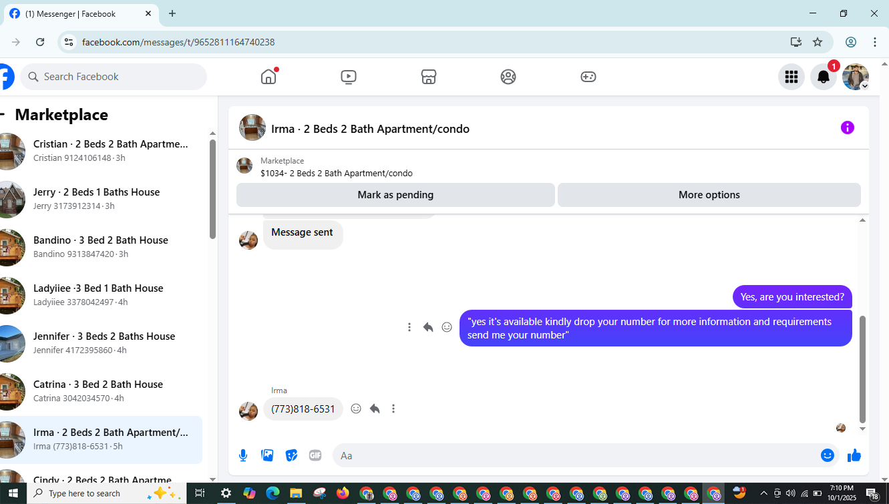Open Irma's chat header title
Screen dimensions: 889x504
(x=370, y=129)
